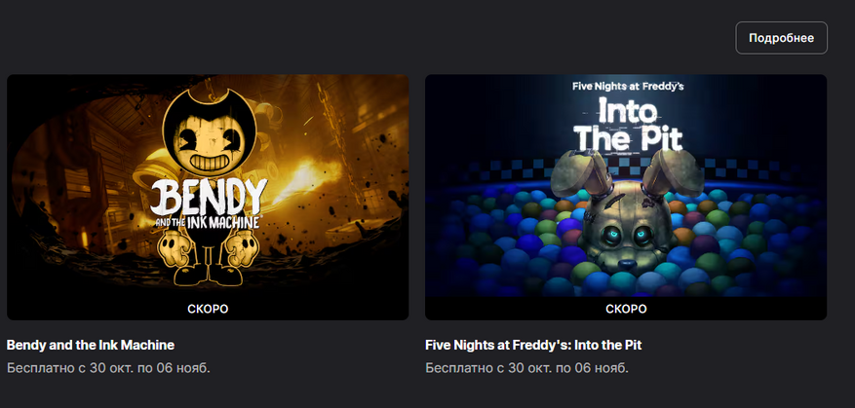Open Five Nights at Freddy's: Into the Pit title
Viewport: 855px width, 408px height.
[533, 345]
